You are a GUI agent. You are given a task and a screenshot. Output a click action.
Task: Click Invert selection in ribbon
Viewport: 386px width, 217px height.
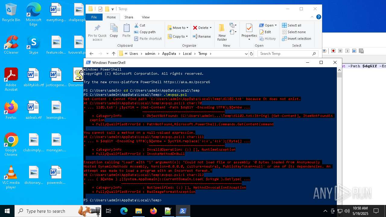coord(296,39)
